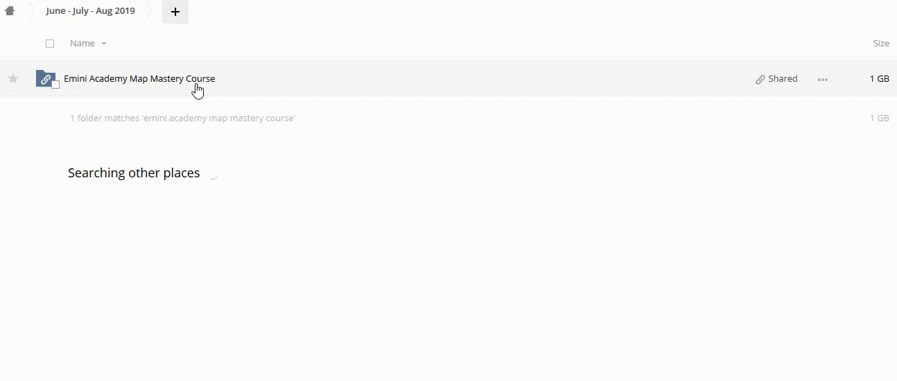
Task: Go to the Home root folder icon
Action: [x=10, y=11]
